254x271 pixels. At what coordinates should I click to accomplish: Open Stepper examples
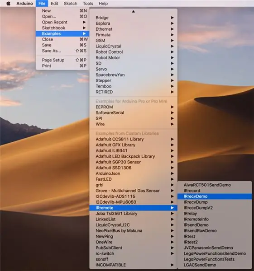[133, 80]
